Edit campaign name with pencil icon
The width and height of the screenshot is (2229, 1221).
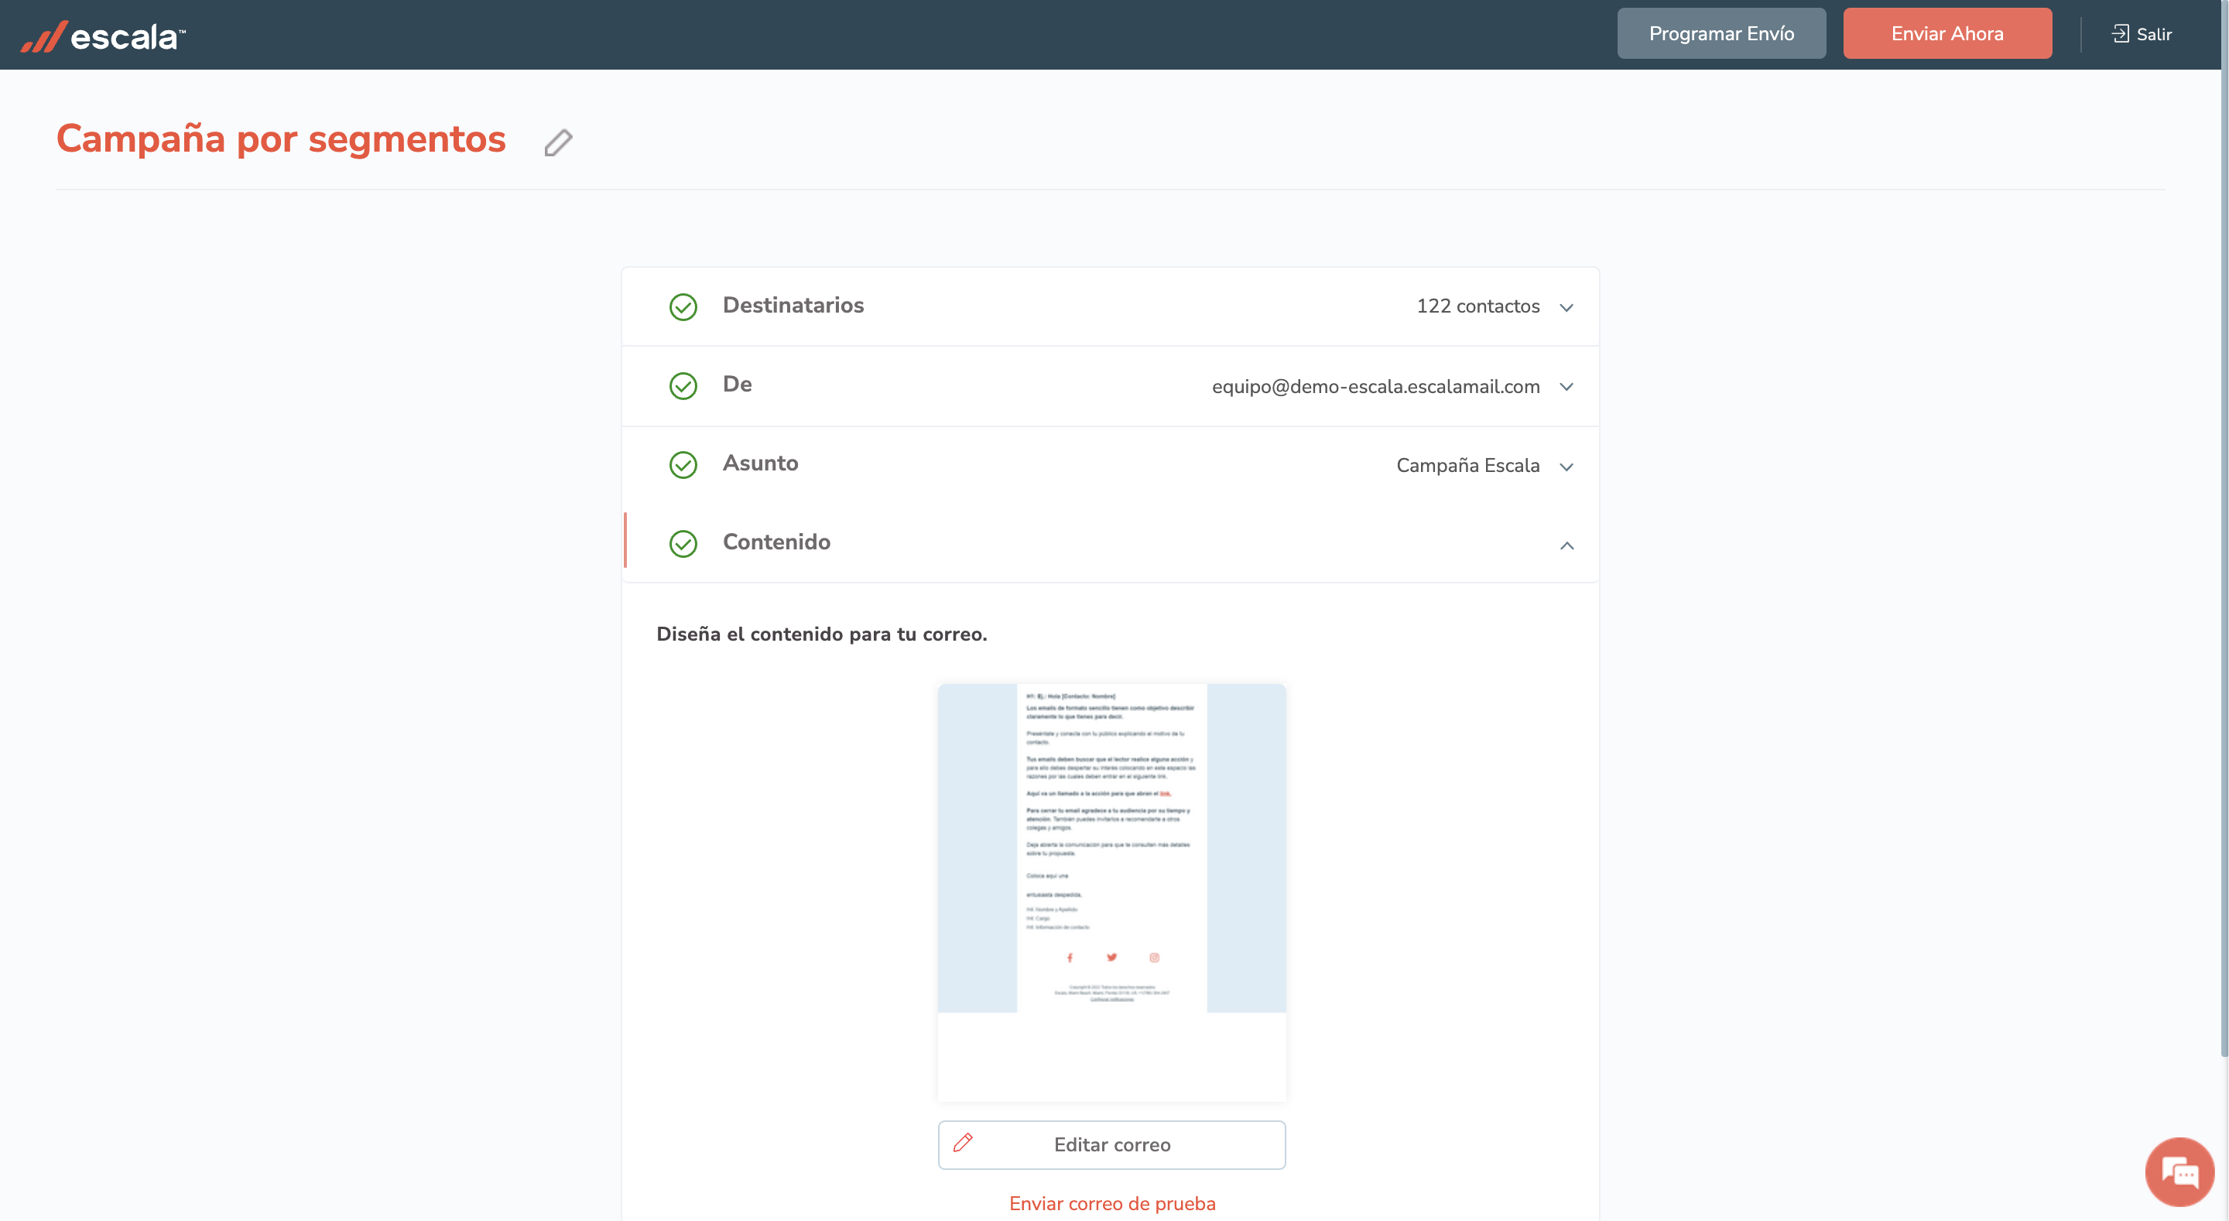pyautogui.click(x=558, y=143)
